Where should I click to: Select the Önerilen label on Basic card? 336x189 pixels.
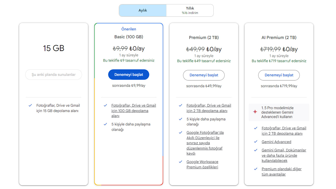[x=129, y=29]
